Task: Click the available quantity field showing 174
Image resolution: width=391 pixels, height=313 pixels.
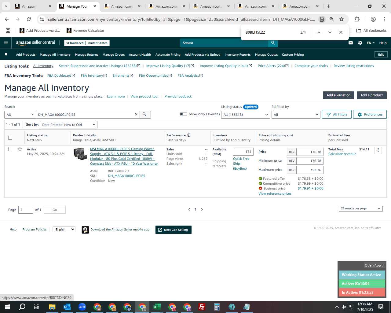Action: 243,152
